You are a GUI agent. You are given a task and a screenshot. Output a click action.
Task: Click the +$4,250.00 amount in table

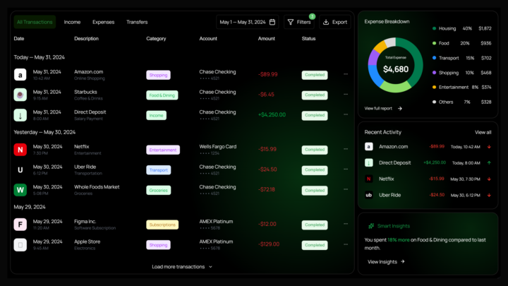click(272, 115)
